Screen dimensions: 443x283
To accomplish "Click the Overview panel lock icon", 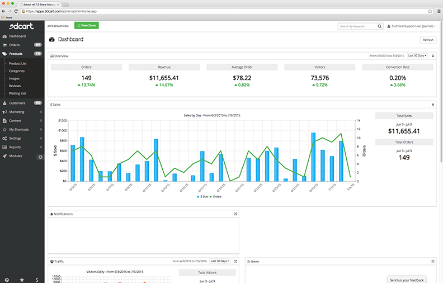I will [433, 56].
